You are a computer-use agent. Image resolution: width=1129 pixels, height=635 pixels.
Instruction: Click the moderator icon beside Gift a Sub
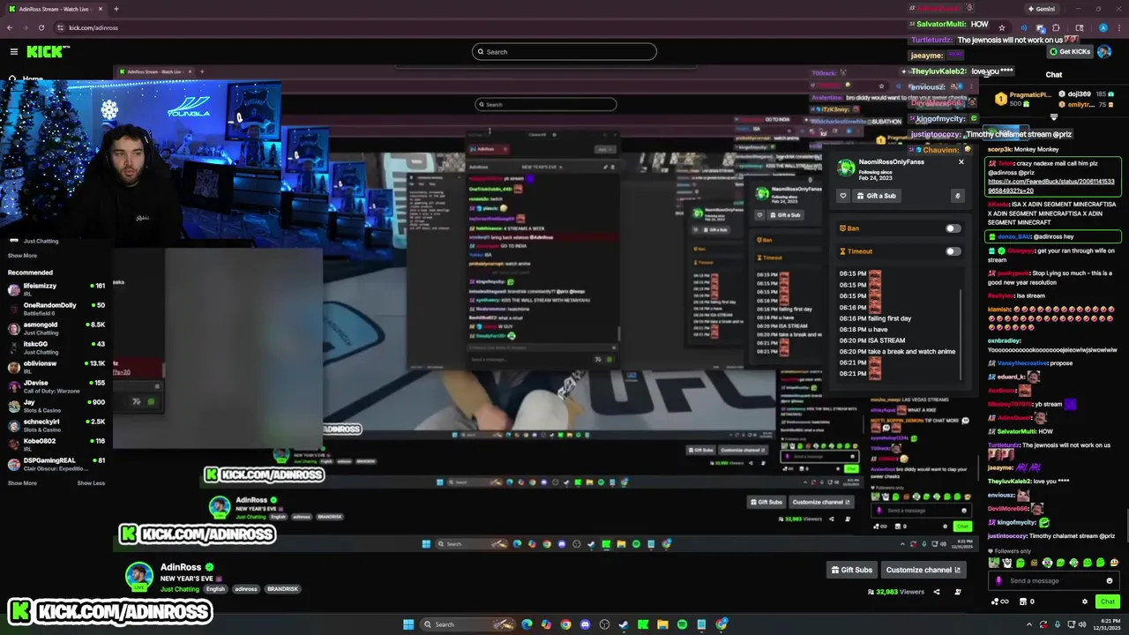[957, 196]
